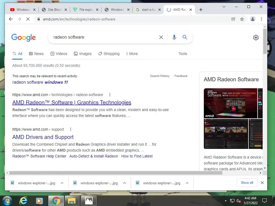
Task: Open Auto-Detect & Install Radeon sublink
Action: tap(94, 156)
